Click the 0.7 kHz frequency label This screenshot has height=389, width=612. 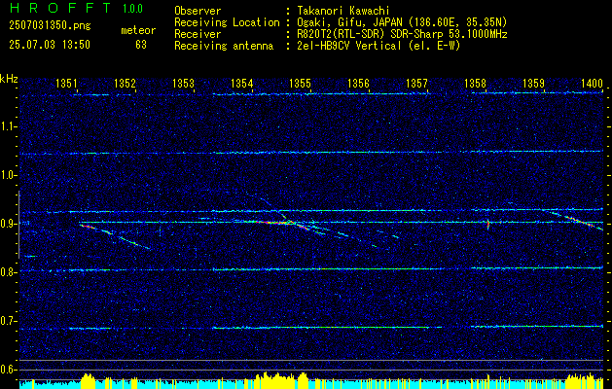click(9, 321)
